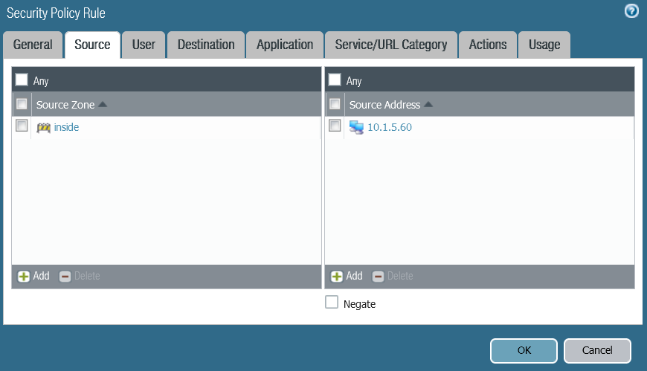This screenshot has width=647, height=371.
Task: Click the Delete label under Source Address
Action: coord(400,276)
